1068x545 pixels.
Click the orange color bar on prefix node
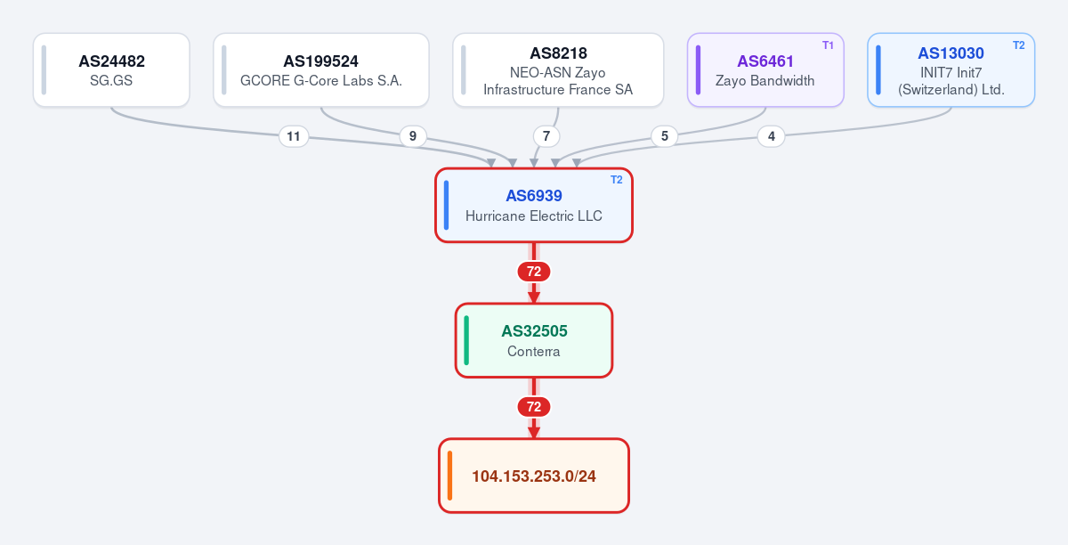click(449, 476)
